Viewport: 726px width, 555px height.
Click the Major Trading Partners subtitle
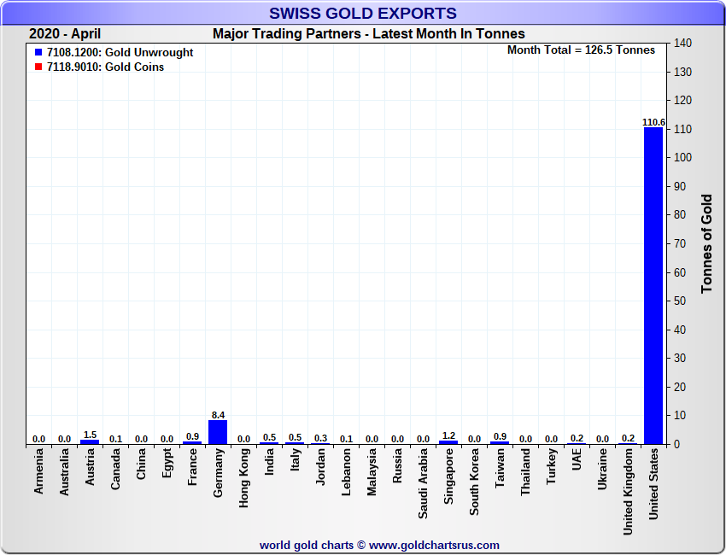[x=368, y=34]
